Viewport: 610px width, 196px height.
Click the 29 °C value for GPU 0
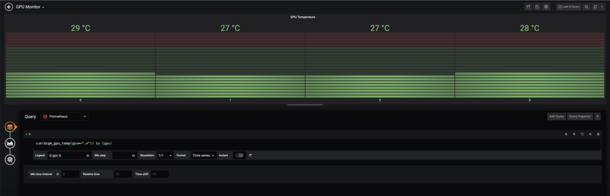tap(80, 28)
